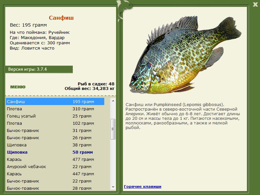Image resolution: width=260 pixels, height=195 pixels.
Task: Click the Санфиш title heading
Action: pos(61,18)
